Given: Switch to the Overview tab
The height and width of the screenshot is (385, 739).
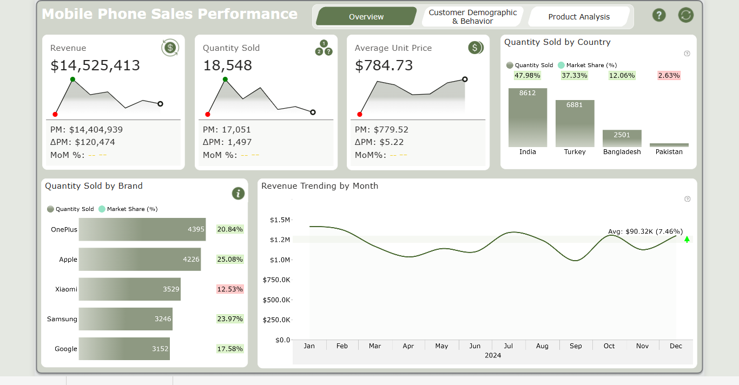Looking at the screenshot, I should 366,17.
